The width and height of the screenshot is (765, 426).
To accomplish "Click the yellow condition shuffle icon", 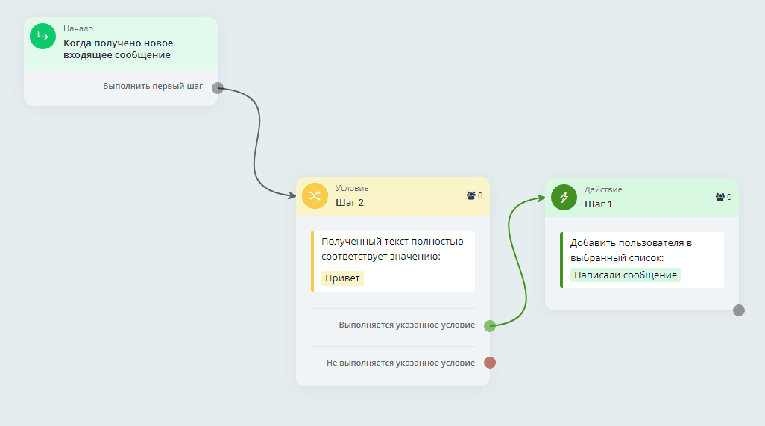I will click(315, 196).
